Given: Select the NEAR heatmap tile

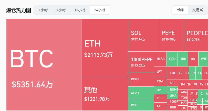Looking at the screenshot, I should tap(160, 59).
